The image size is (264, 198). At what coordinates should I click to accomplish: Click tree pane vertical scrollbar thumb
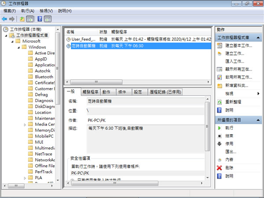pos(58,68)
